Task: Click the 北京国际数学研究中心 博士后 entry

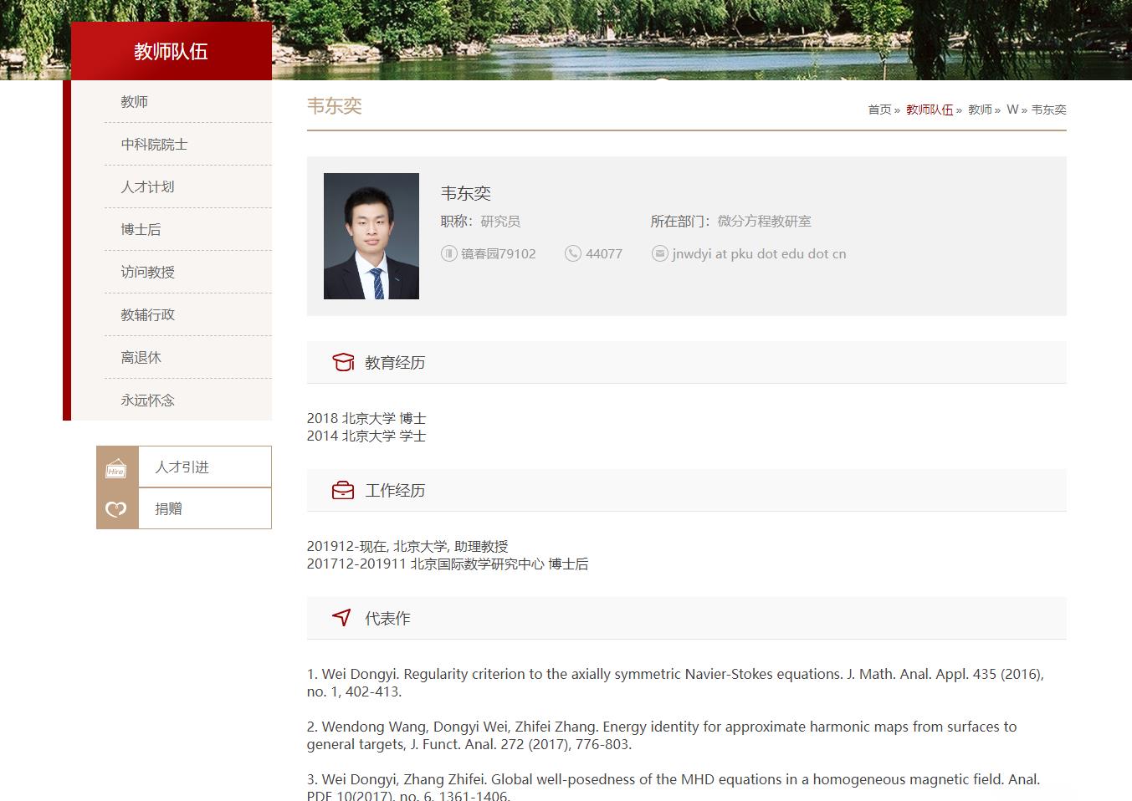Action: [448, 564]
